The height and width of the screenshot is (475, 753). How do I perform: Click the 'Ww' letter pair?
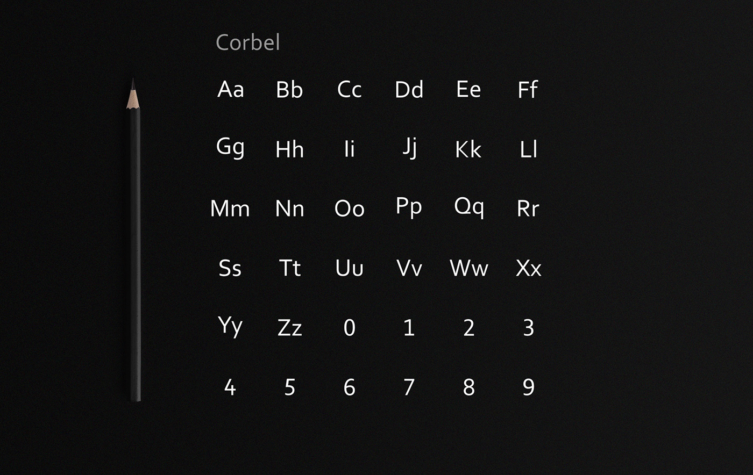(x=469, y=268)
